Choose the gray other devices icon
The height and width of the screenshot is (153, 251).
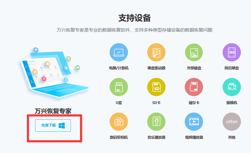point(232,122)
